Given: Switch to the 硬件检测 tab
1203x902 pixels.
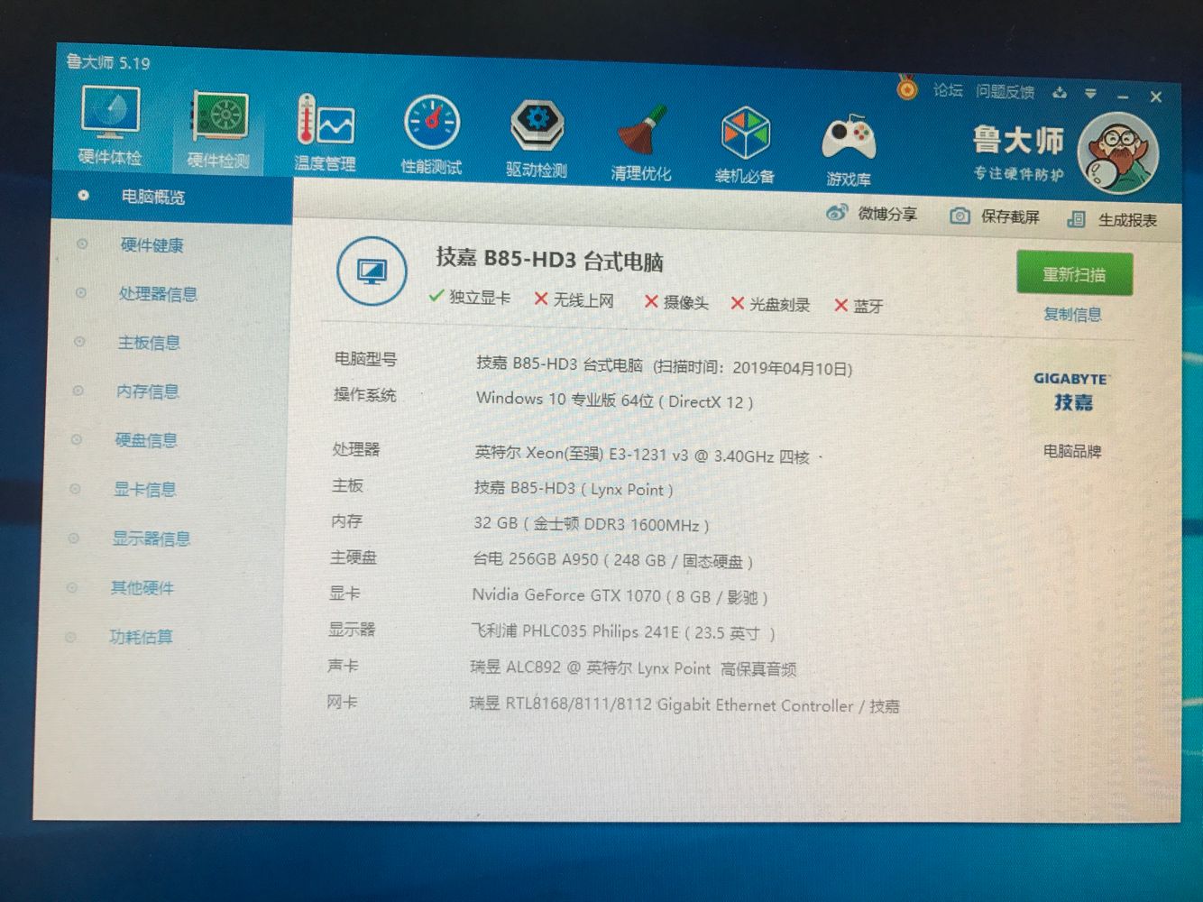Looking at the screenshot, I should tap(219, 129).
